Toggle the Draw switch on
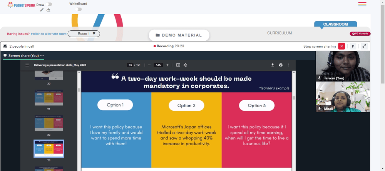 49,4
